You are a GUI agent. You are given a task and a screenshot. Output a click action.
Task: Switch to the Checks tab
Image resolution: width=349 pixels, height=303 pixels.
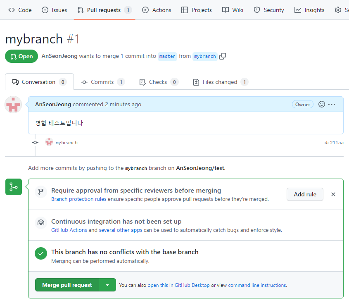tap(159, 82)
